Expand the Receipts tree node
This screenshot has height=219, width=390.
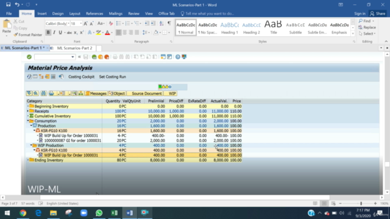[x=28, y=111]
